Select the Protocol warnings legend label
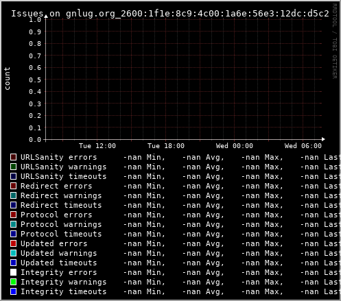 pyautogui.click(x=61, y=224)
